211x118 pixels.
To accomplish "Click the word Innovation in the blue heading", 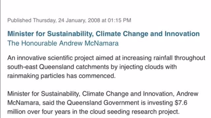I will click(182, 34).
